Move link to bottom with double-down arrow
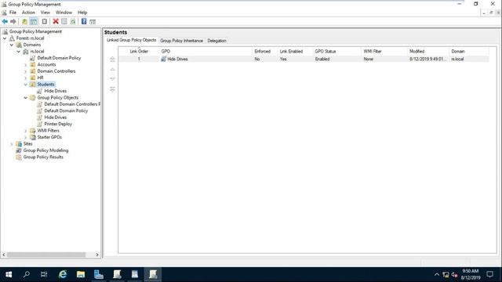502x282 pixels. point(112,89)
